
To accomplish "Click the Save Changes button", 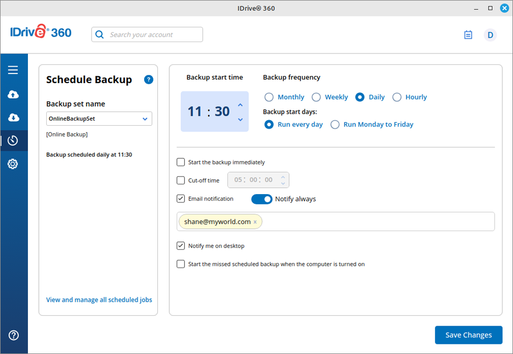I will [469, 335].
